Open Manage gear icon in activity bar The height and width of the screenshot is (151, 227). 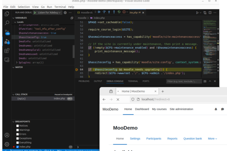coord(7,144)
